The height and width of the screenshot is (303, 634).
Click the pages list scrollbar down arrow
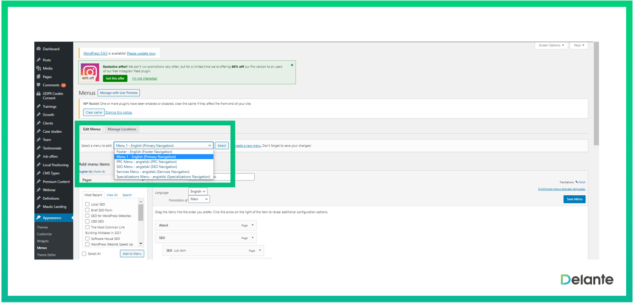click(141, 243)
